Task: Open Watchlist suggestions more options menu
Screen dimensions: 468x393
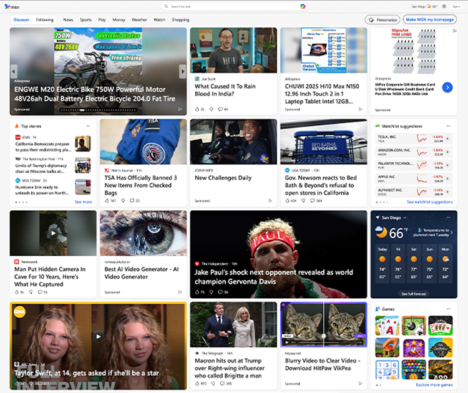Action: click(x=448, y=126)
